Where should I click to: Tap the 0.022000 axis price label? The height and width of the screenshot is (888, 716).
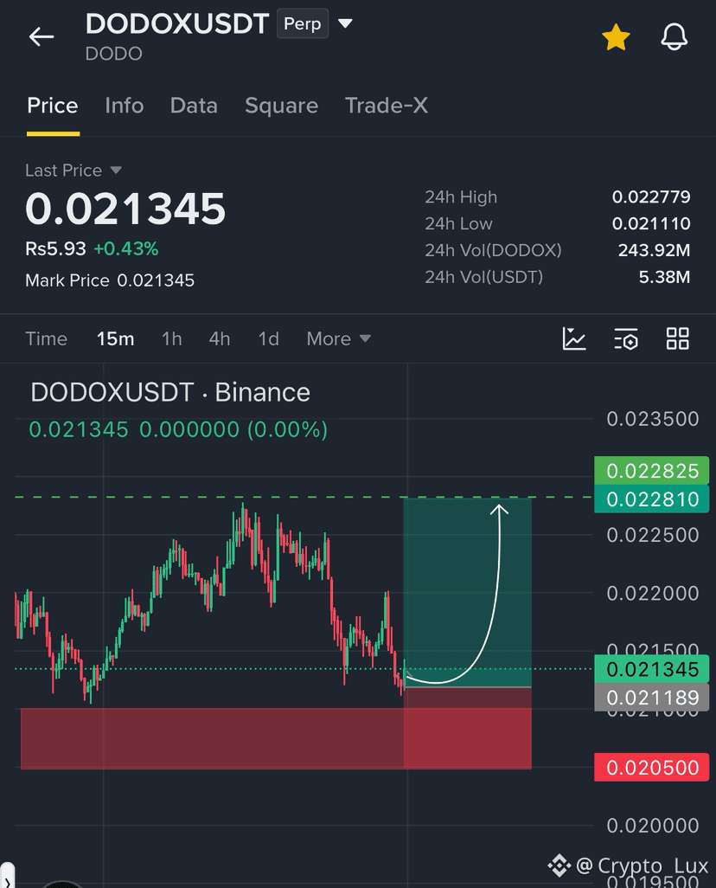[653, 593]
